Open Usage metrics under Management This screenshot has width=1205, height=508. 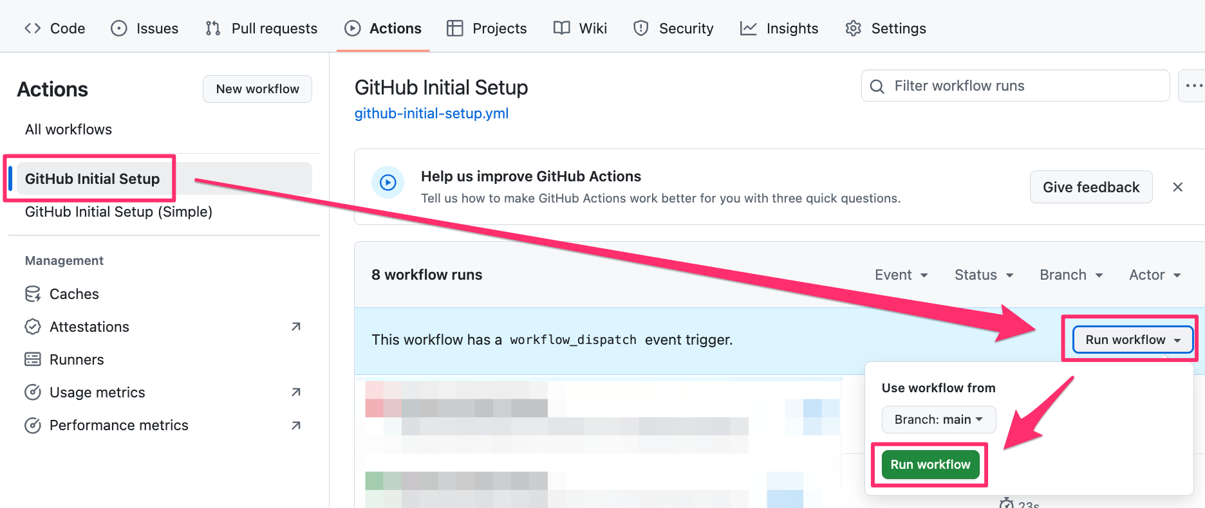click(x=163, y=392)
